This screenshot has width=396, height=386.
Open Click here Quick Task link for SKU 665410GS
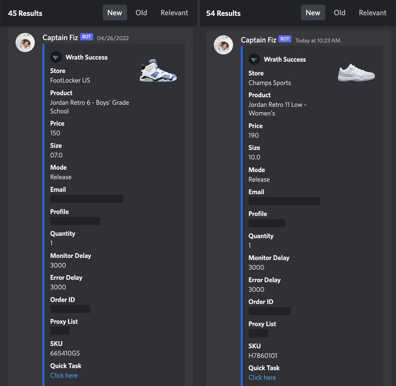(64, 375)
